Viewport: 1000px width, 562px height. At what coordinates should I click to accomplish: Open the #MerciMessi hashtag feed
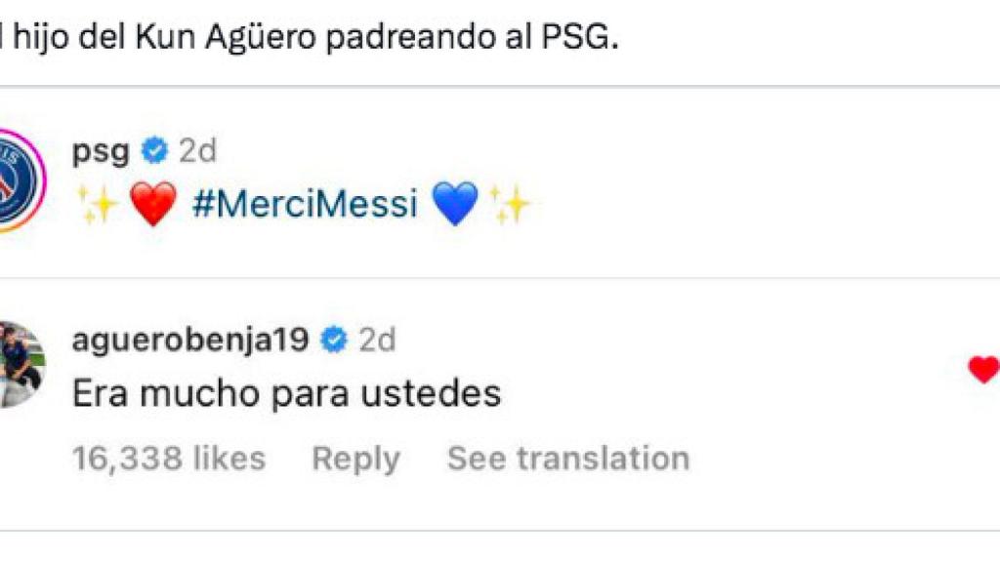(x=305, y=206)
